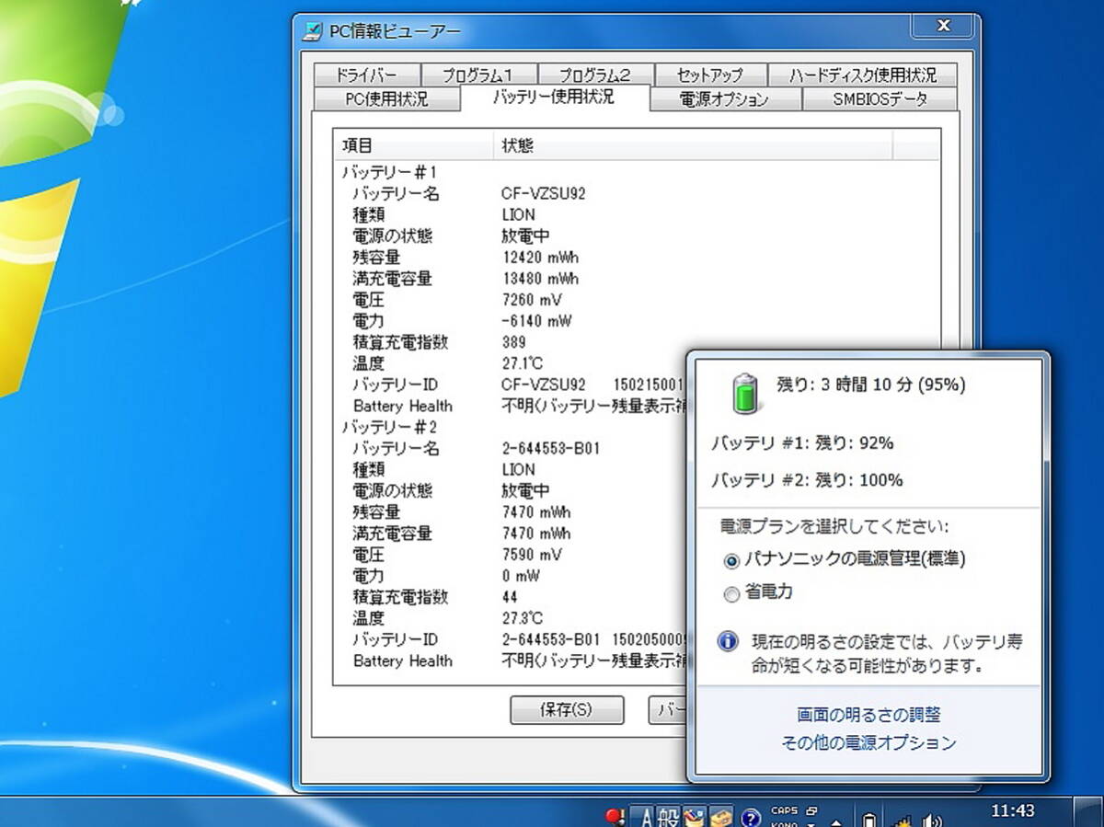Click the red ball tray icon on the taskbar

[615, 816]
